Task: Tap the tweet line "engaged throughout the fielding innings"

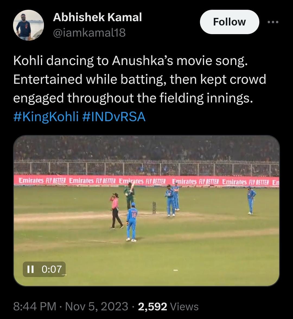Action: pos(133,98)
